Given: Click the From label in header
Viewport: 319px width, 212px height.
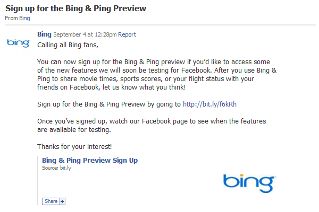Looking at the screenshot, I should tap(11, 18).
